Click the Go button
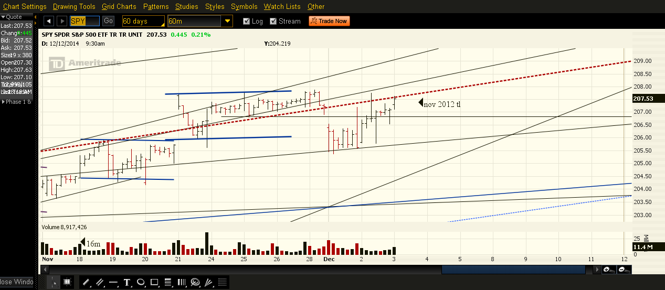This screenshot has width=665, height=290. (x=108, y=21)
